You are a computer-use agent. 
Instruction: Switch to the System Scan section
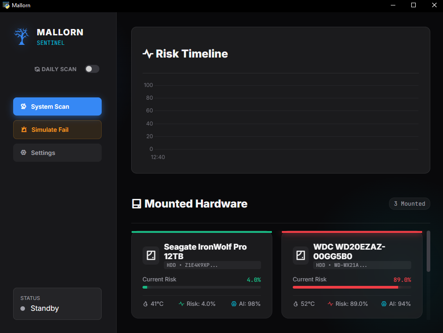[x=57, y=106]
